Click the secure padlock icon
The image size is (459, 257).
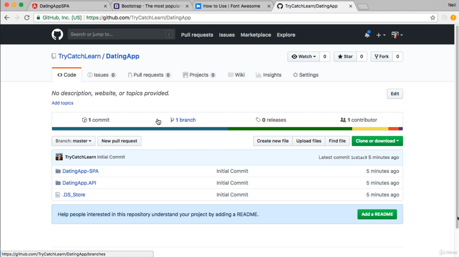[38, 17]
